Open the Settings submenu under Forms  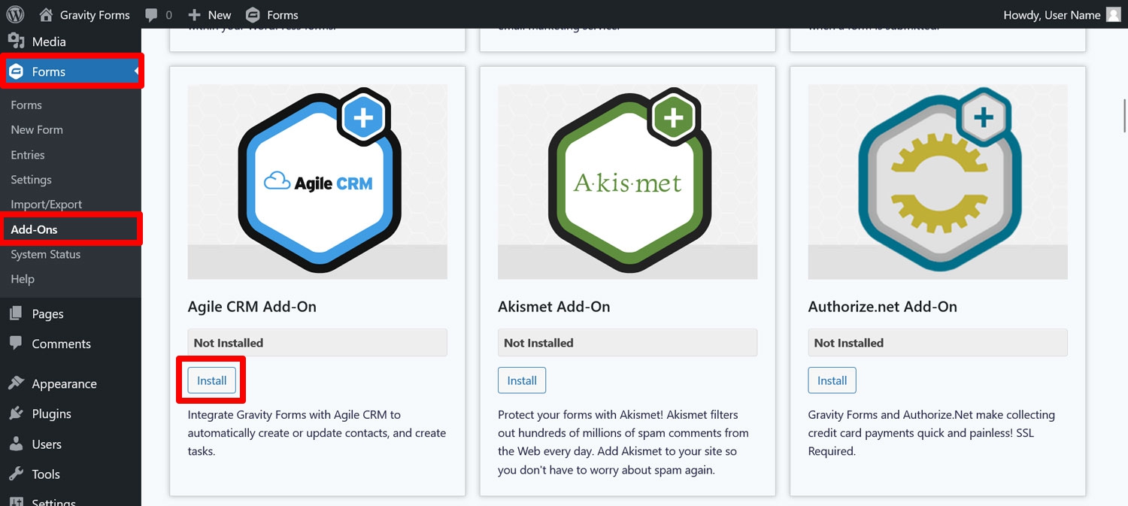click(31, 180)
